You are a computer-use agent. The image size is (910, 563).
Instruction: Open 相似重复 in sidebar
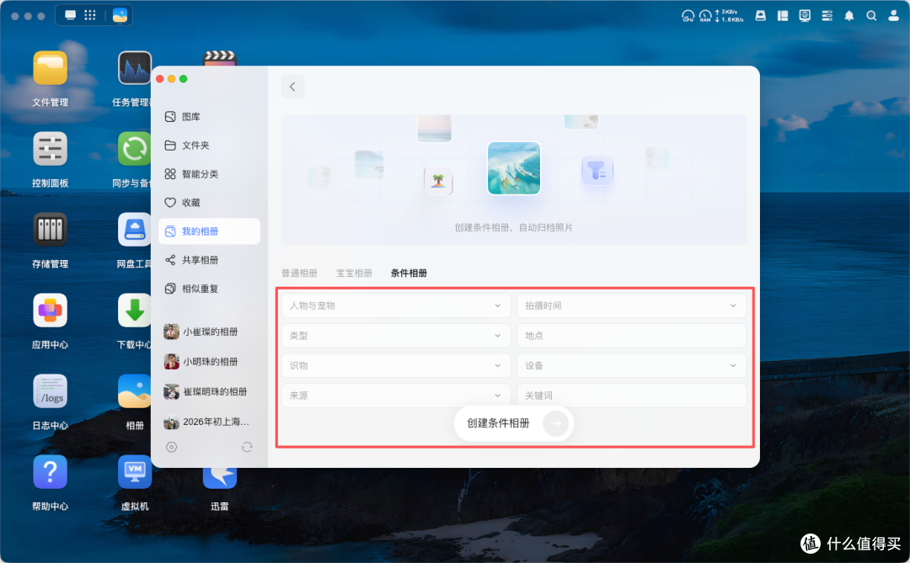(x=209, y=289)
